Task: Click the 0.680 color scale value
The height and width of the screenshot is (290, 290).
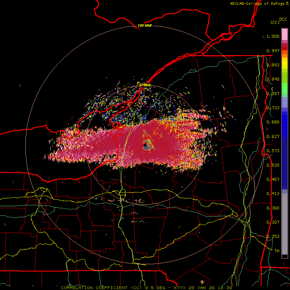Action: (x=273, y=122)
